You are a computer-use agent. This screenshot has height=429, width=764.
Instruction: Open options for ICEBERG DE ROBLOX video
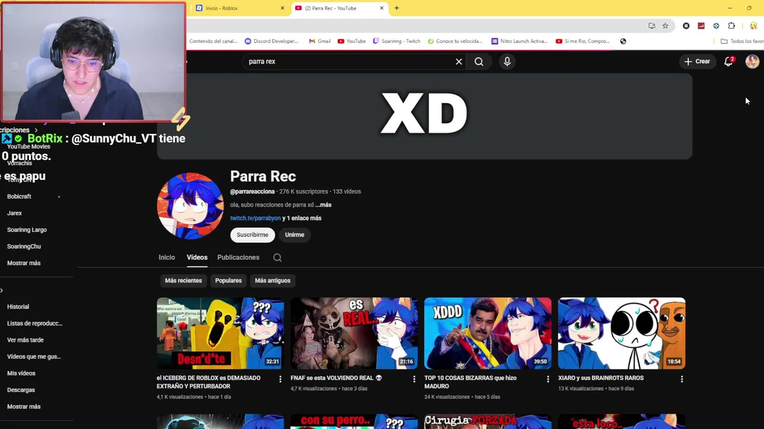[x=280, y=379]
